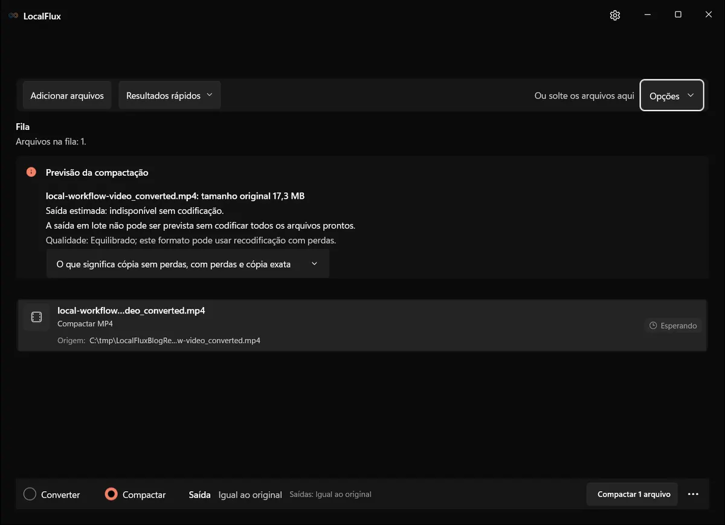Click the Previsão da compactação heading
725x525 pixels.
pos(97,173)
